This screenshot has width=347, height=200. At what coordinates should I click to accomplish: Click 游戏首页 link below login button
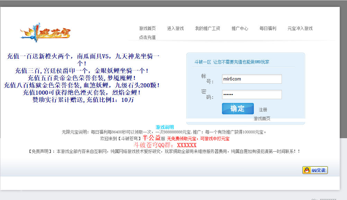(x=262, y=118)
